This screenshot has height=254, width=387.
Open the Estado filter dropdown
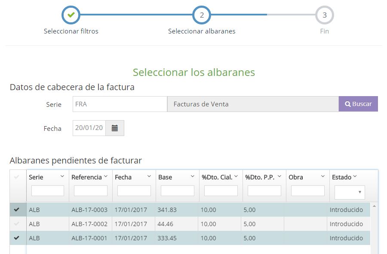[x=350, y=192]
